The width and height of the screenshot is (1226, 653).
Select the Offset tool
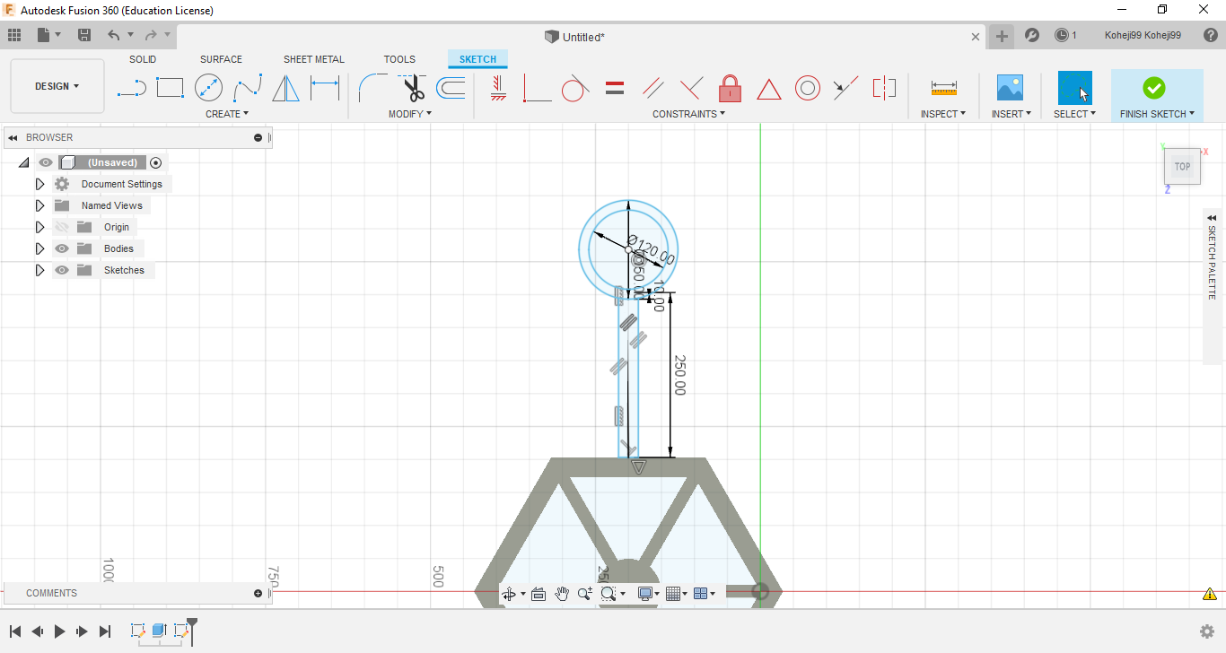click(451, 88)
